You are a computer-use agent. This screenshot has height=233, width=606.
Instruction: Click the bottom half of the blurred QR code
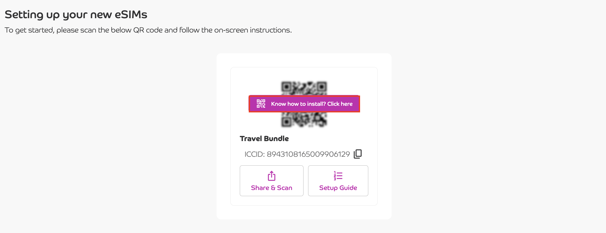[304, 120]
